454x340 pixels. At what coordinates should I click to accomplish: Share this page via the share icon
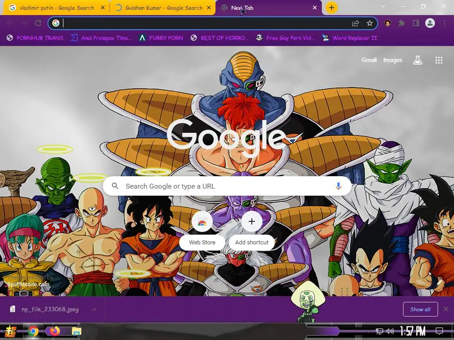[356, 23]
